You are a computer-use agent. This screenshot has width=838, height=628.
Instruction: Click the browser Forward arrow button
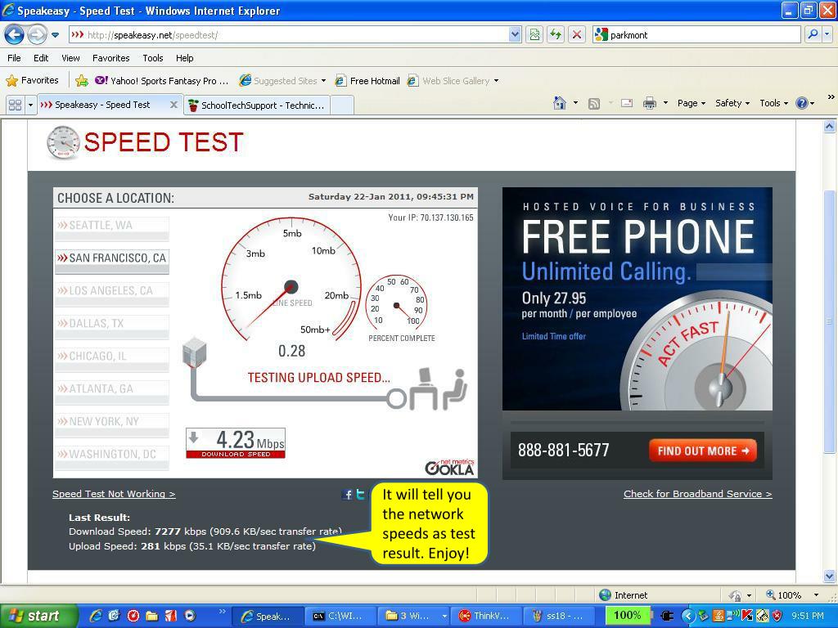coord(37,35)
